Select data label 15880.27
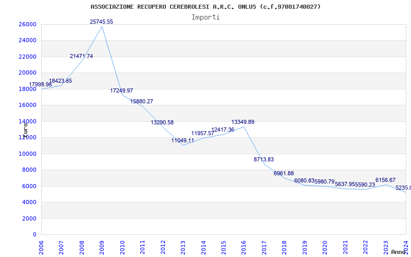Screen dimensions: 411x257 tap(142, 101)
